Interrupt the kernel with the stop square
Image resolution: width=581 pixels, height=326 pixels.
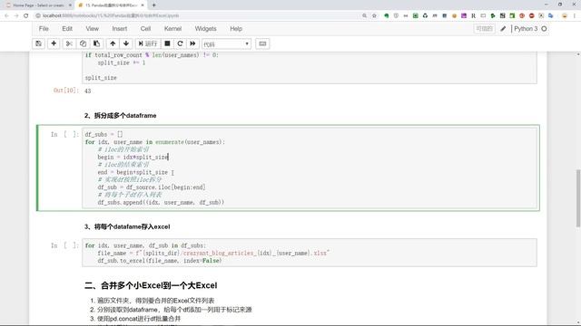pyautogui.click(x=167, y=43)
